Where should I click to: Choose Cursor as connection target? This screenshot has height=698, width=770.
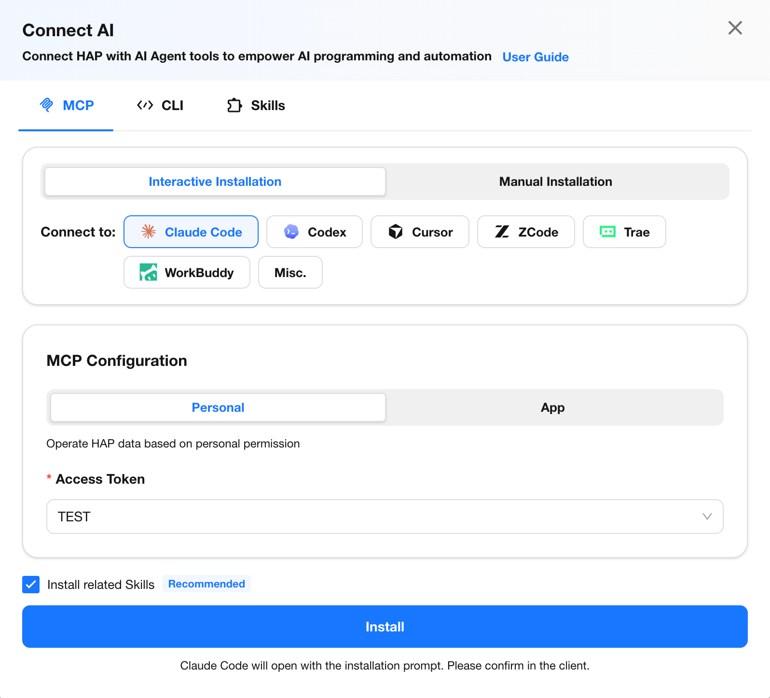pos(420,232)
